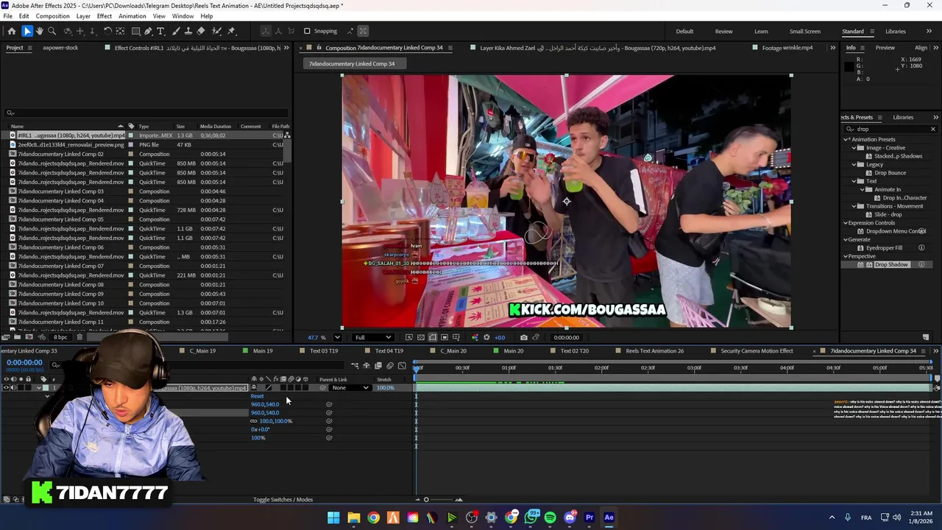Collapse the Legacy presets folder
942x530 pixels.
pos(854,164)
